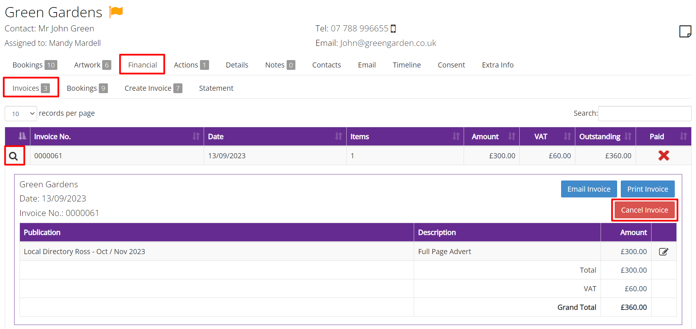Sort by the first column sort icon

[22, 136]
